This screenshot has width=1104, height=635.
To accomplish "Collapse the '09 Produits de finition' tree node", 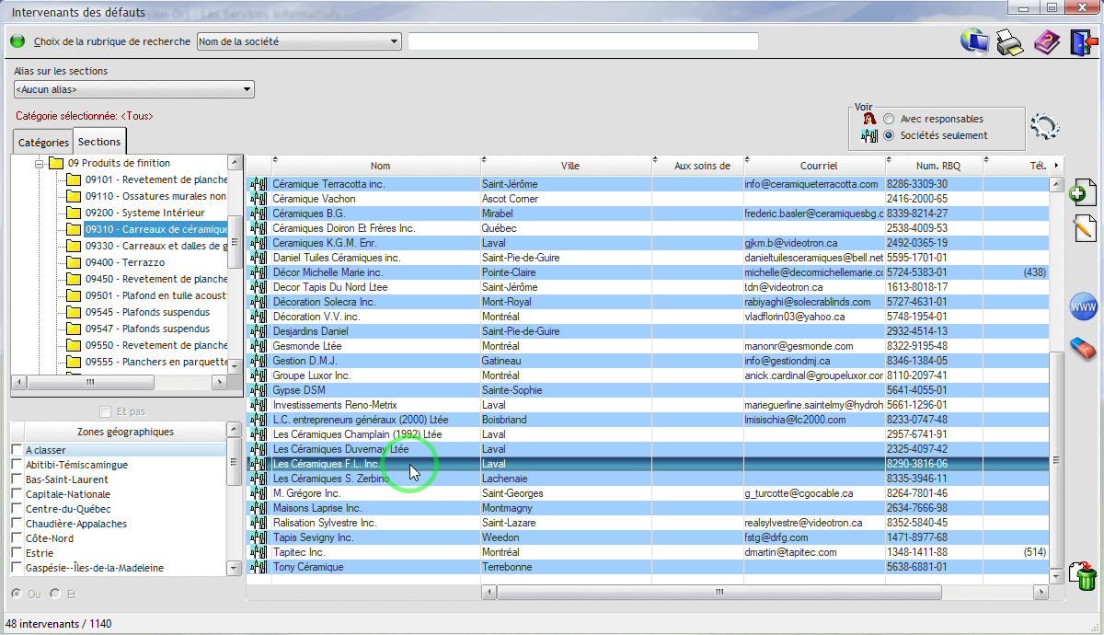I will click(40, 164).
